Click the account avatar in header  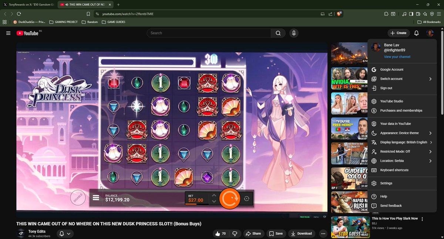[x=430, y=33]
